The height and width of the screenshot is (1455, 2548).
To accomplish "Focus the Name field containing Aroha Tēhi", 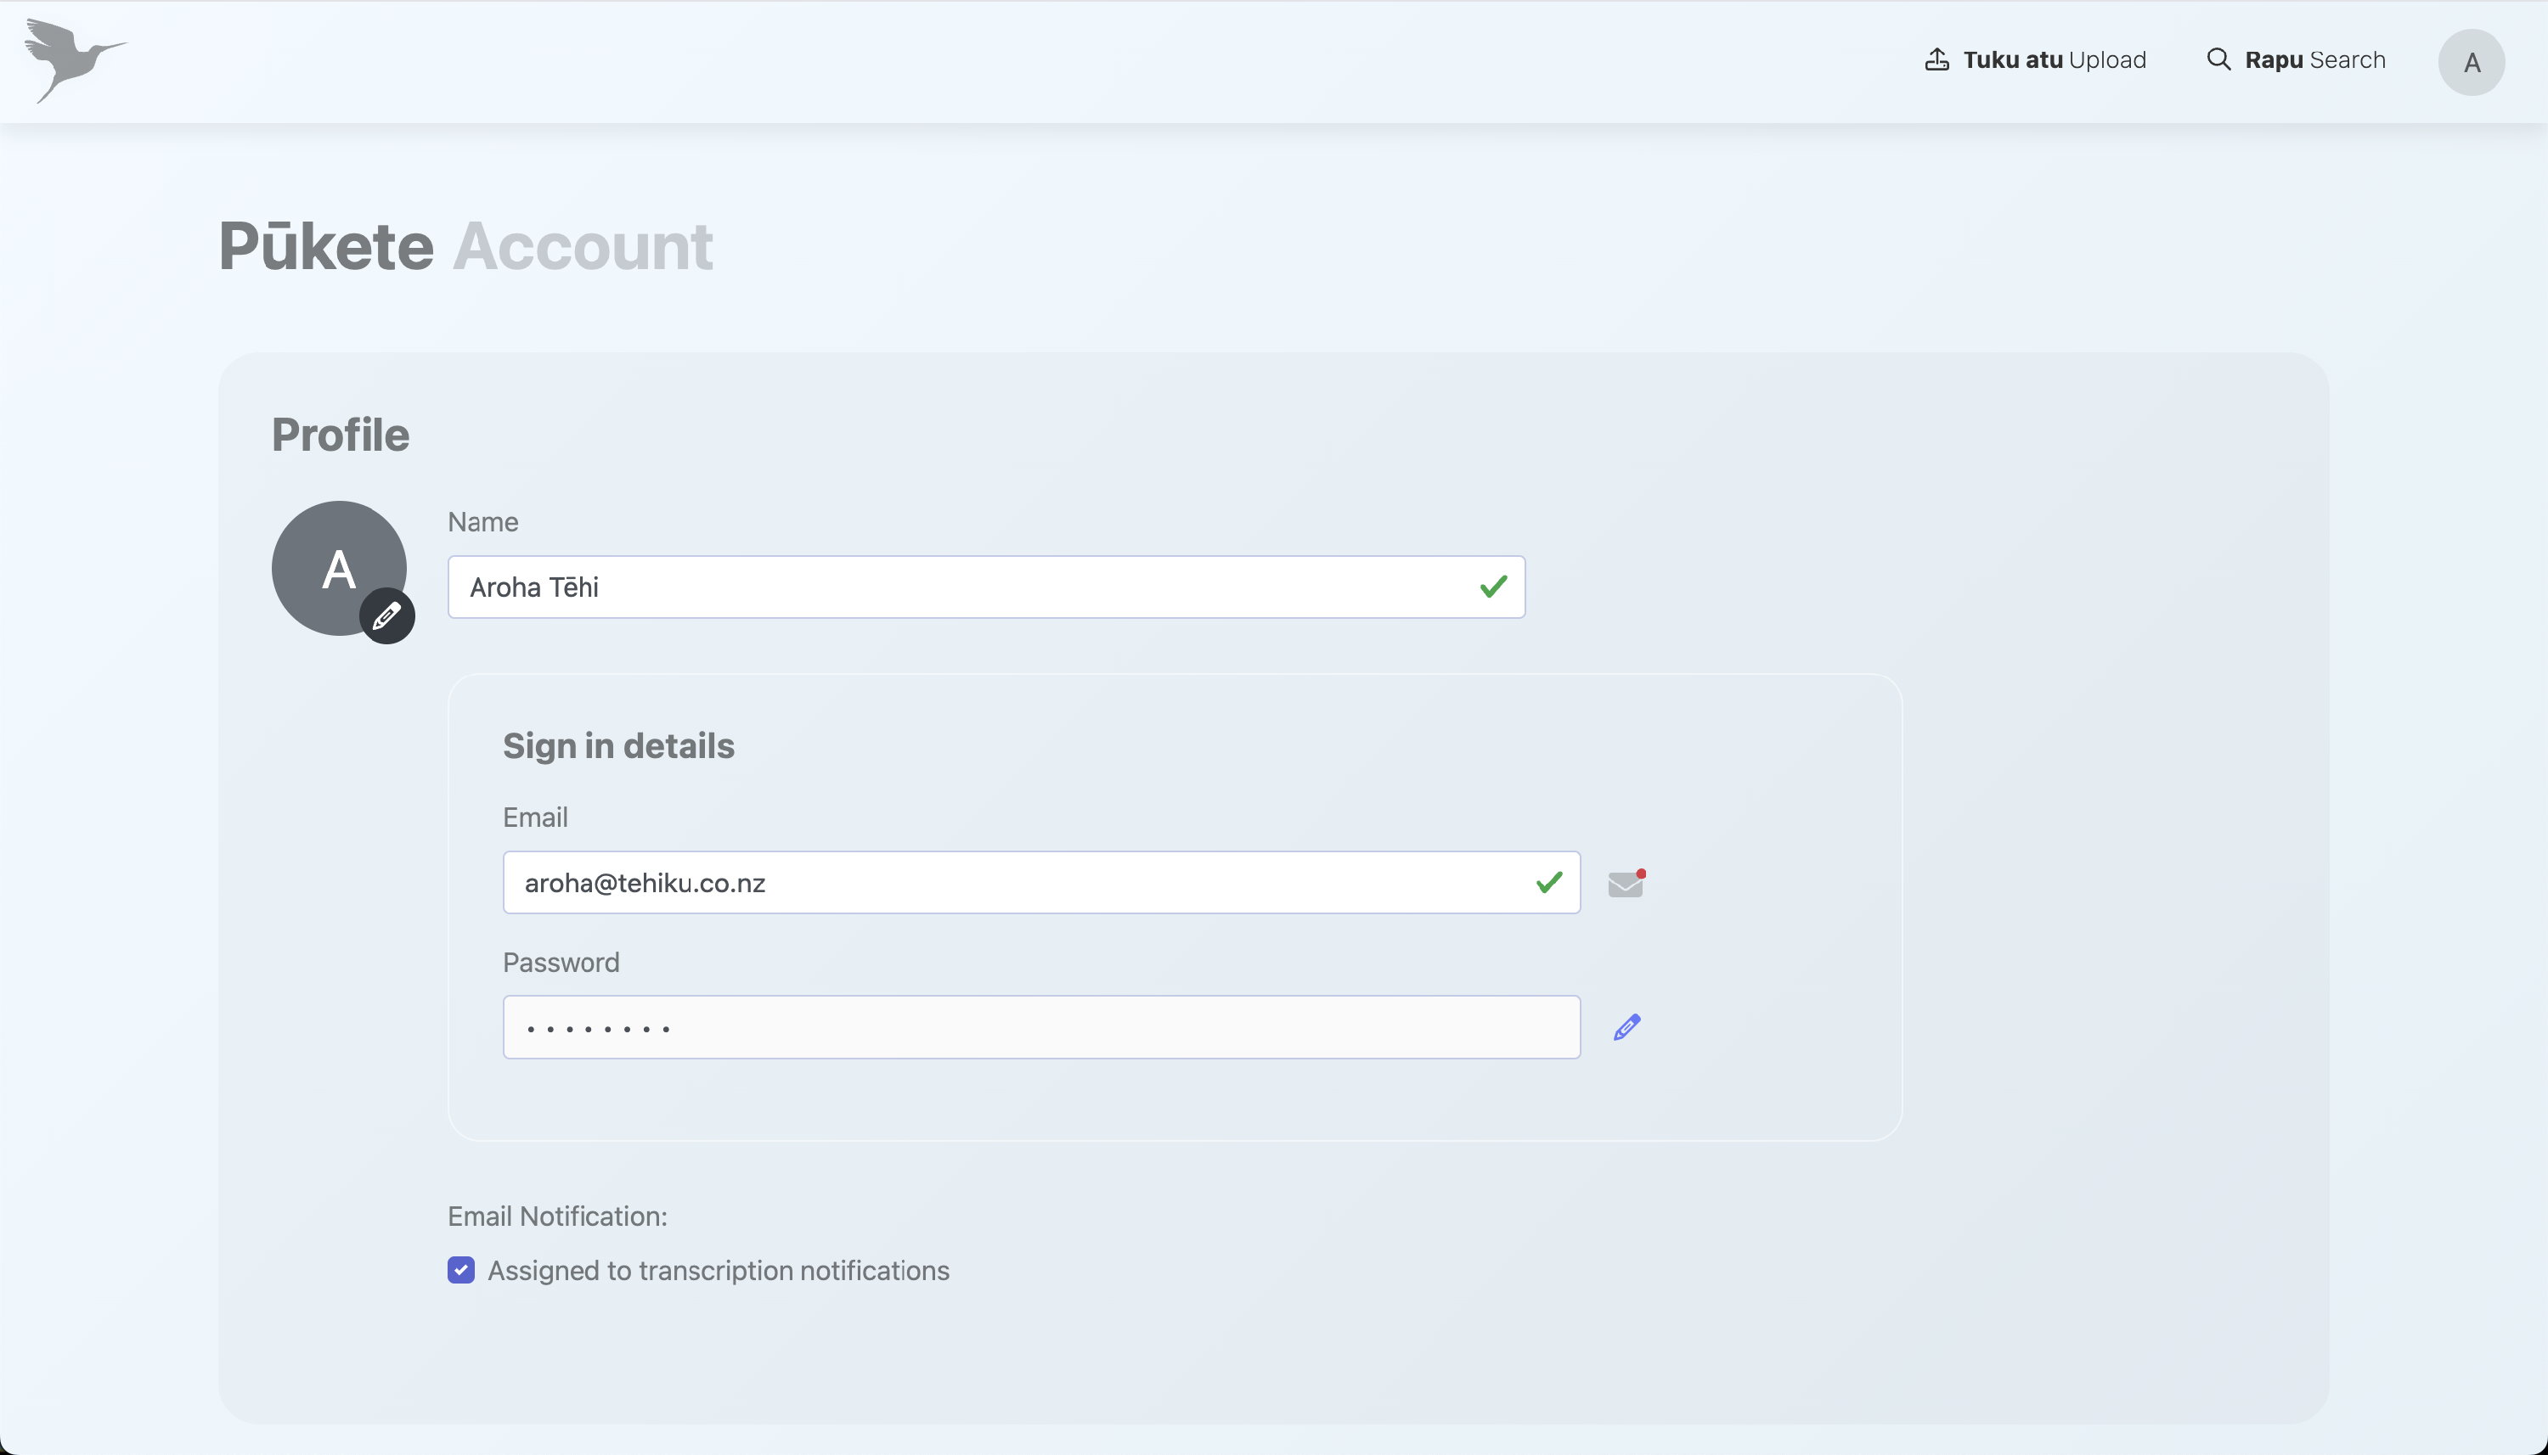I will 985,587.
